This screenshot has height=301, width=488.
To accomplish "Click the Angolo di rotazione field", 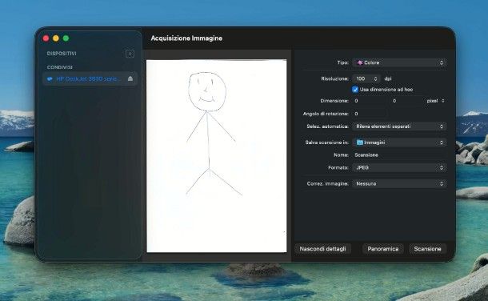I will pyautogui.click(x=370, y=114).
